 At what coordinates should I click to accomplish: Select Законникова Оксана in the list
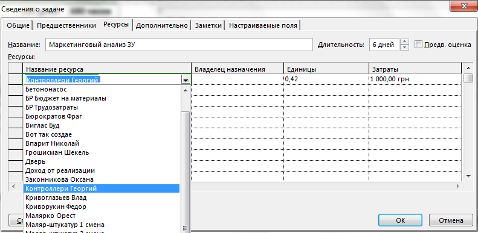(101, 179)
